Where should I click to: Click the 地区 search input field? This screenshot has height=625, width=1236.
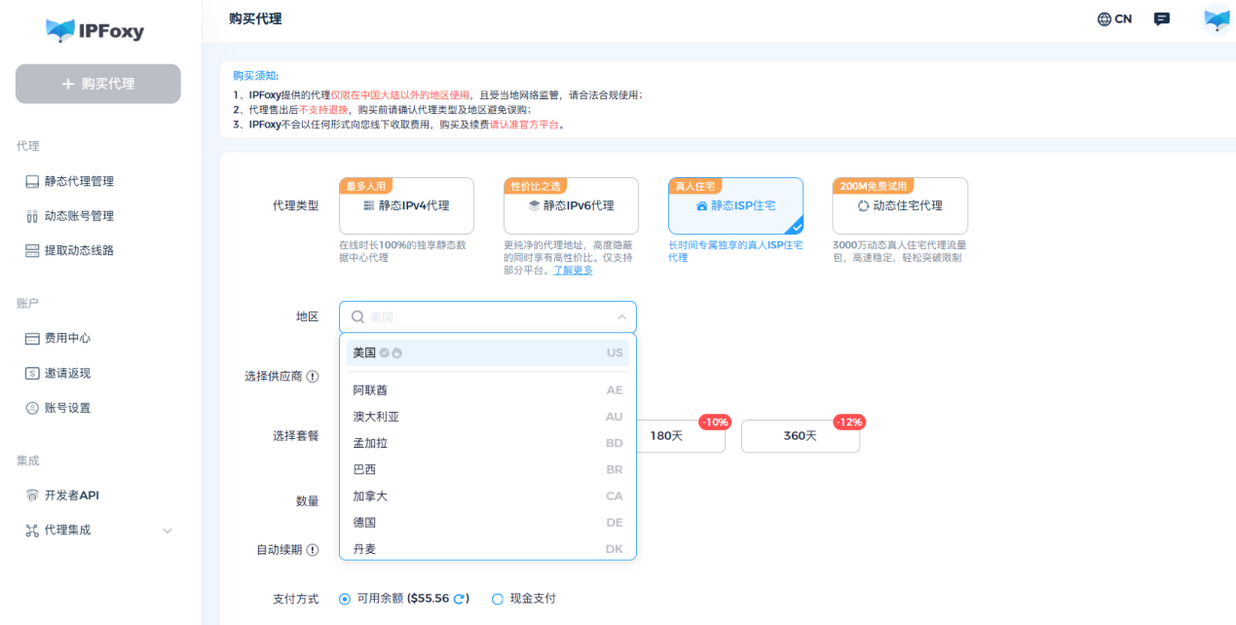click(x=487, y=316)
